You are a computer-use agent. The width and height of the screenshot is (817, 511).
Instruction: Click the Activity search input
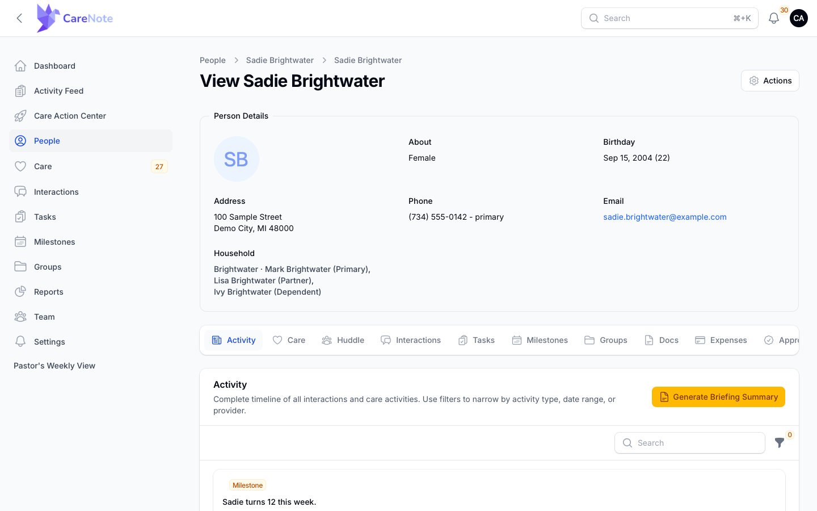[690, 443]
